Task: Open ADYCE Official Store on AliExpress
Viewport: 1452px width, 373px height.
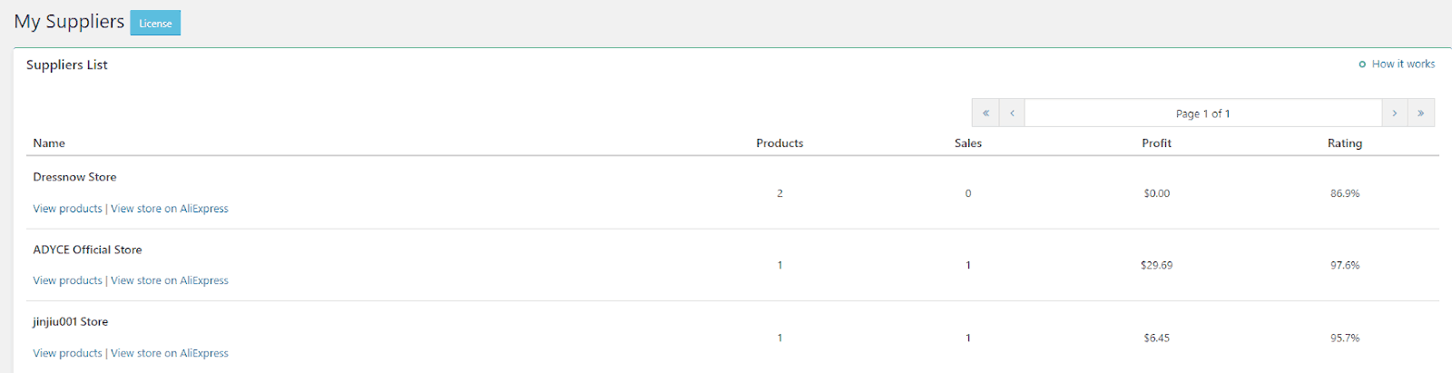Action: point(170,280)
